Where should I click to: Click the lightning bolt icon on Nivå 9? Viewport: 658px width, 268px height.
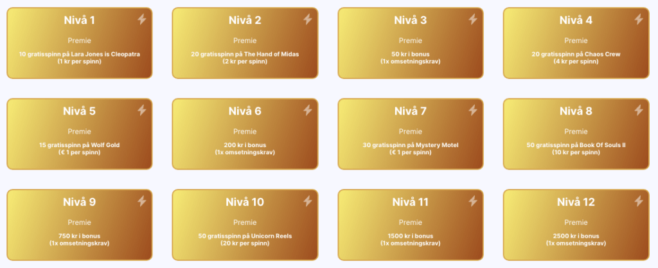(142, 201)
